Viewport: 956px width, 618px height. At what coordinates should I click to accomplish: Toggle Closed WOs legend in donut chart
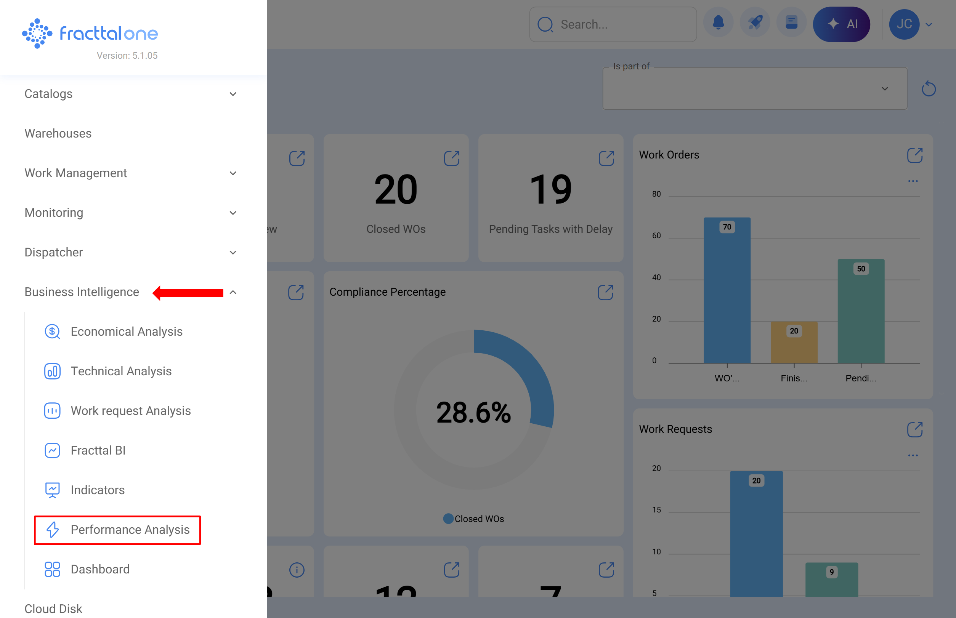(x=473, y=519)
